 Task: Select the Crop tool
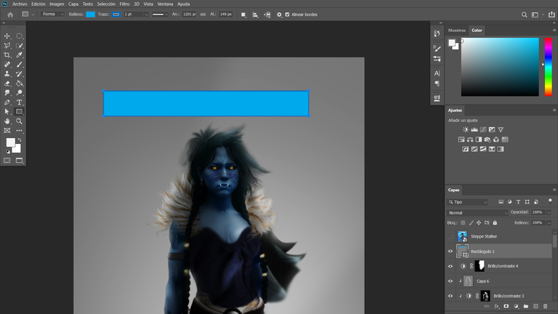pos(7,55)
